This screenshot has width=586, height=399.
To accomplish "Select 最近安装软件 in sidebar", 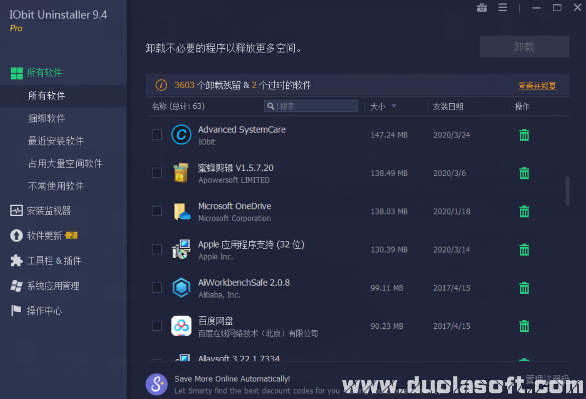I will pos(56,141).
